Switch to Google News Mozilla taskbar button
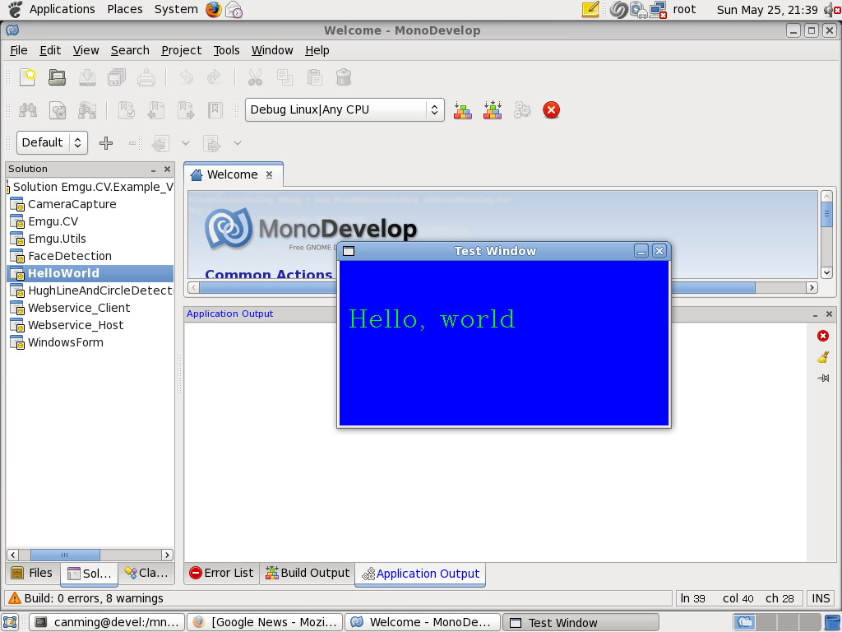842x632 pixels. 266,622
